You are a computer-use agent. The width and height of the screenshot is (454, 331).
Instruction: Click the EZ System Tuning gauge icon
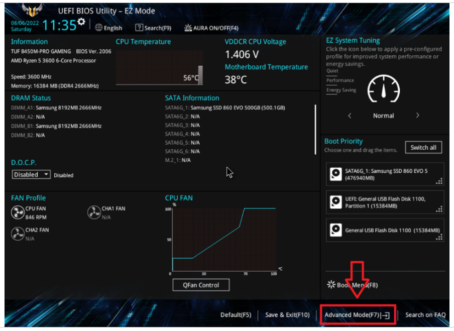[383, 89]
